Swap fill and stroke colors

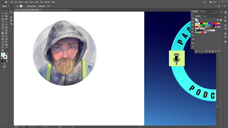tap(7, 53)
